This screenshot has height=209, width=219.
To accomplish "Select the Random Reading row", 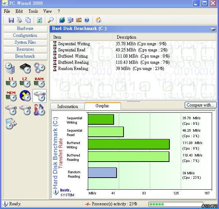I will click(133, 69).
